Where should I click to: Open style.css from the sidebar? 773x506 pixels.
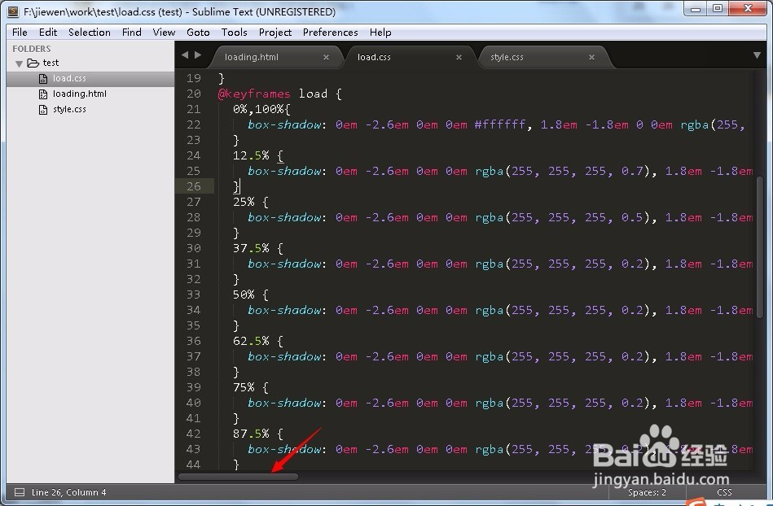tap(69, 109)
